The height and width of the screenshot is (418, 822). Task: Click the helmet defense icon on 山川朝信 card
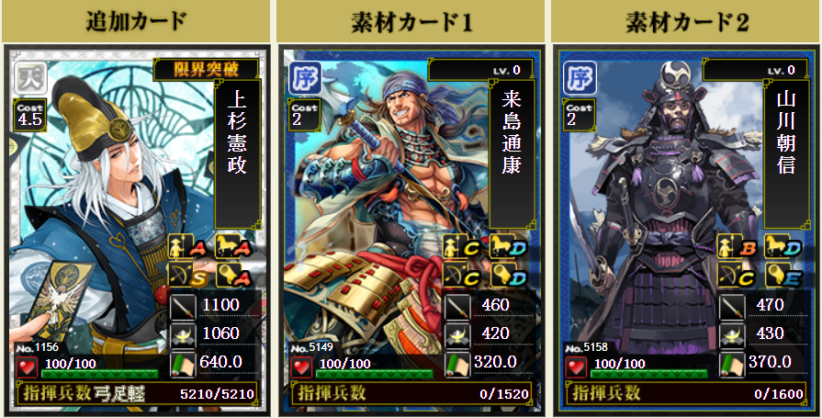(732, 335)
